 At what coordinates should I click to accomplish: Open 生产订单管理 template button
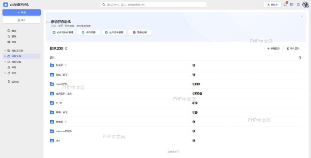(114, 32)
